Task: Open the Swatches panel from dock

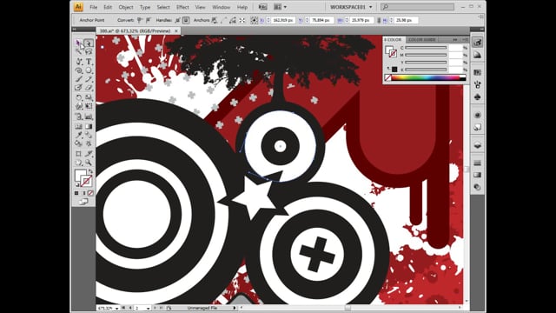Action: (x=478, y=72)
